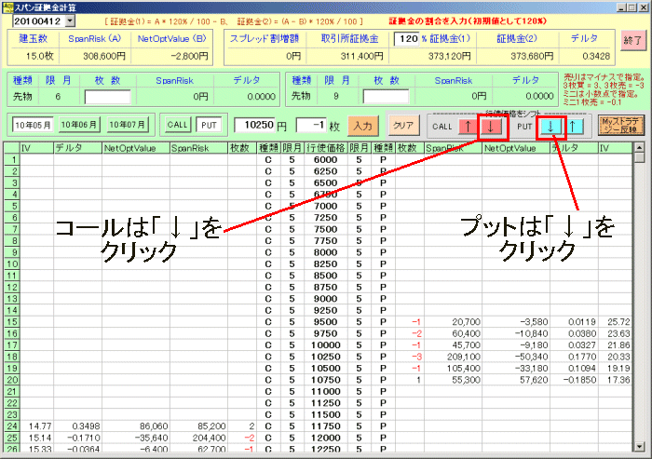Click put delta value -0.1850
The width and height of the screenshot is (652, 459).
[x=575, y=380]
